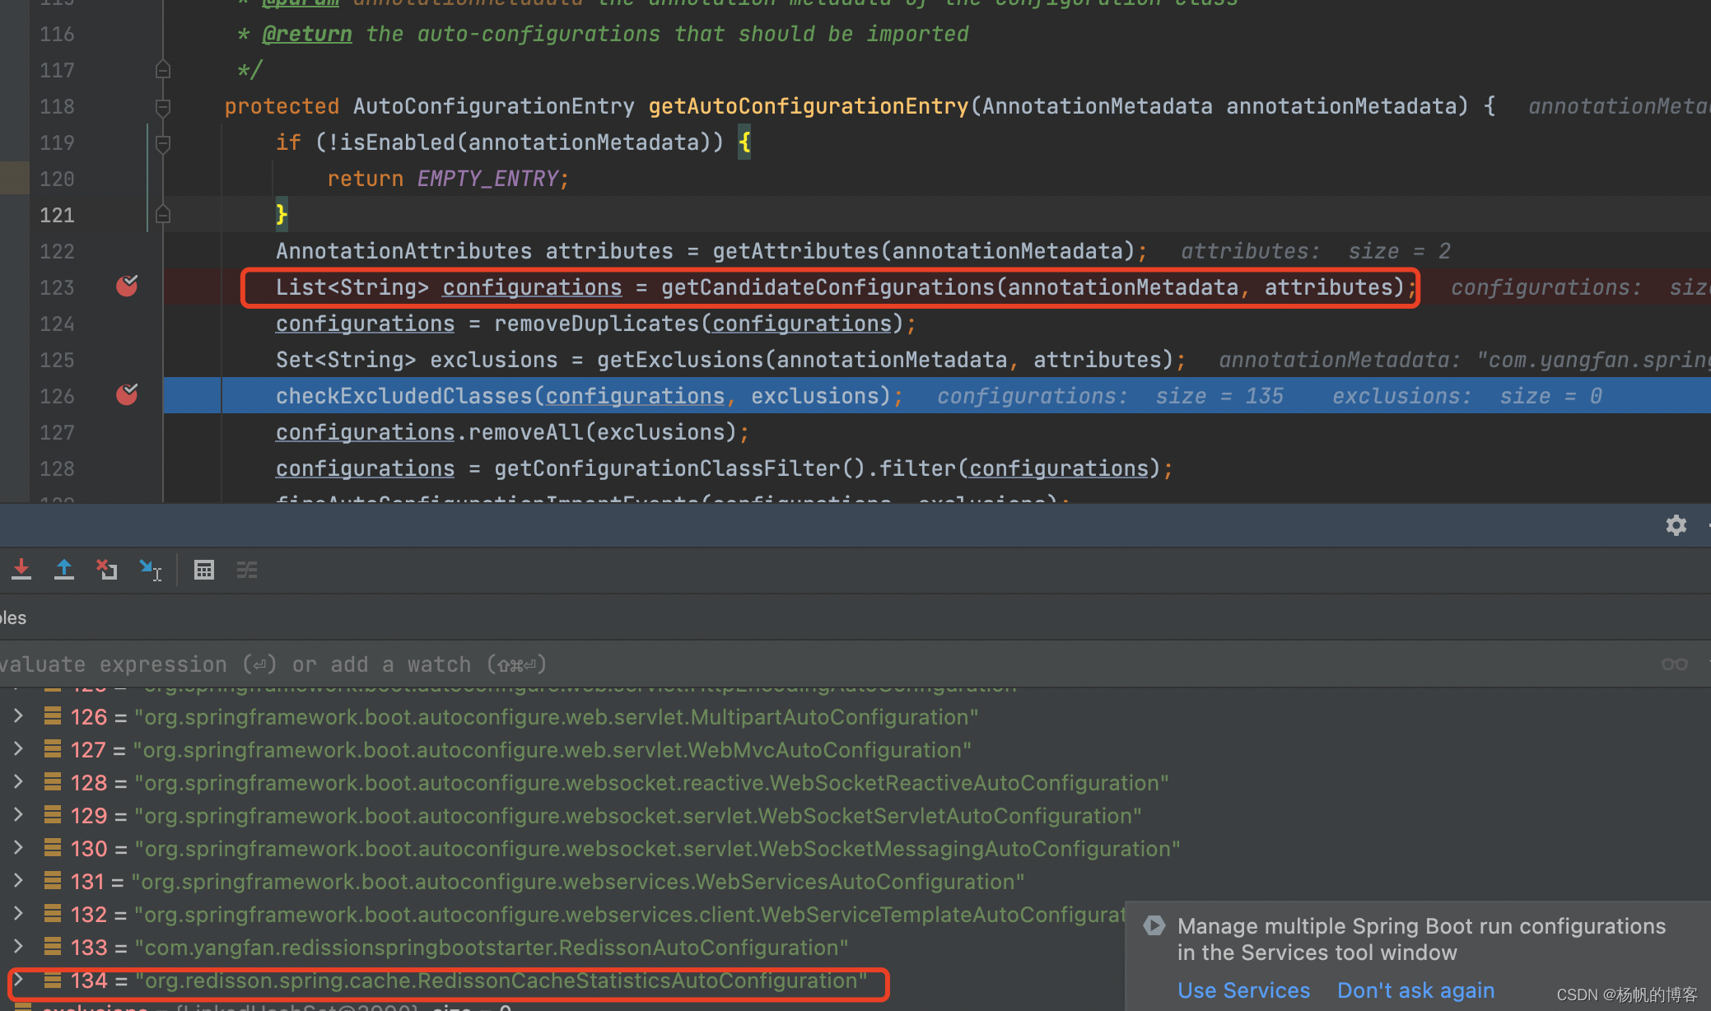
Task: Click the layout settings icon in debug toolbar
Action: point(246,569)
